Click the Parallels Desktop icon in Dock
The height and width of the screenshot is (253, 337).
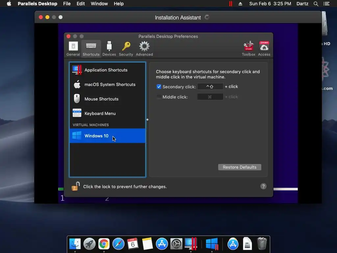191,244
